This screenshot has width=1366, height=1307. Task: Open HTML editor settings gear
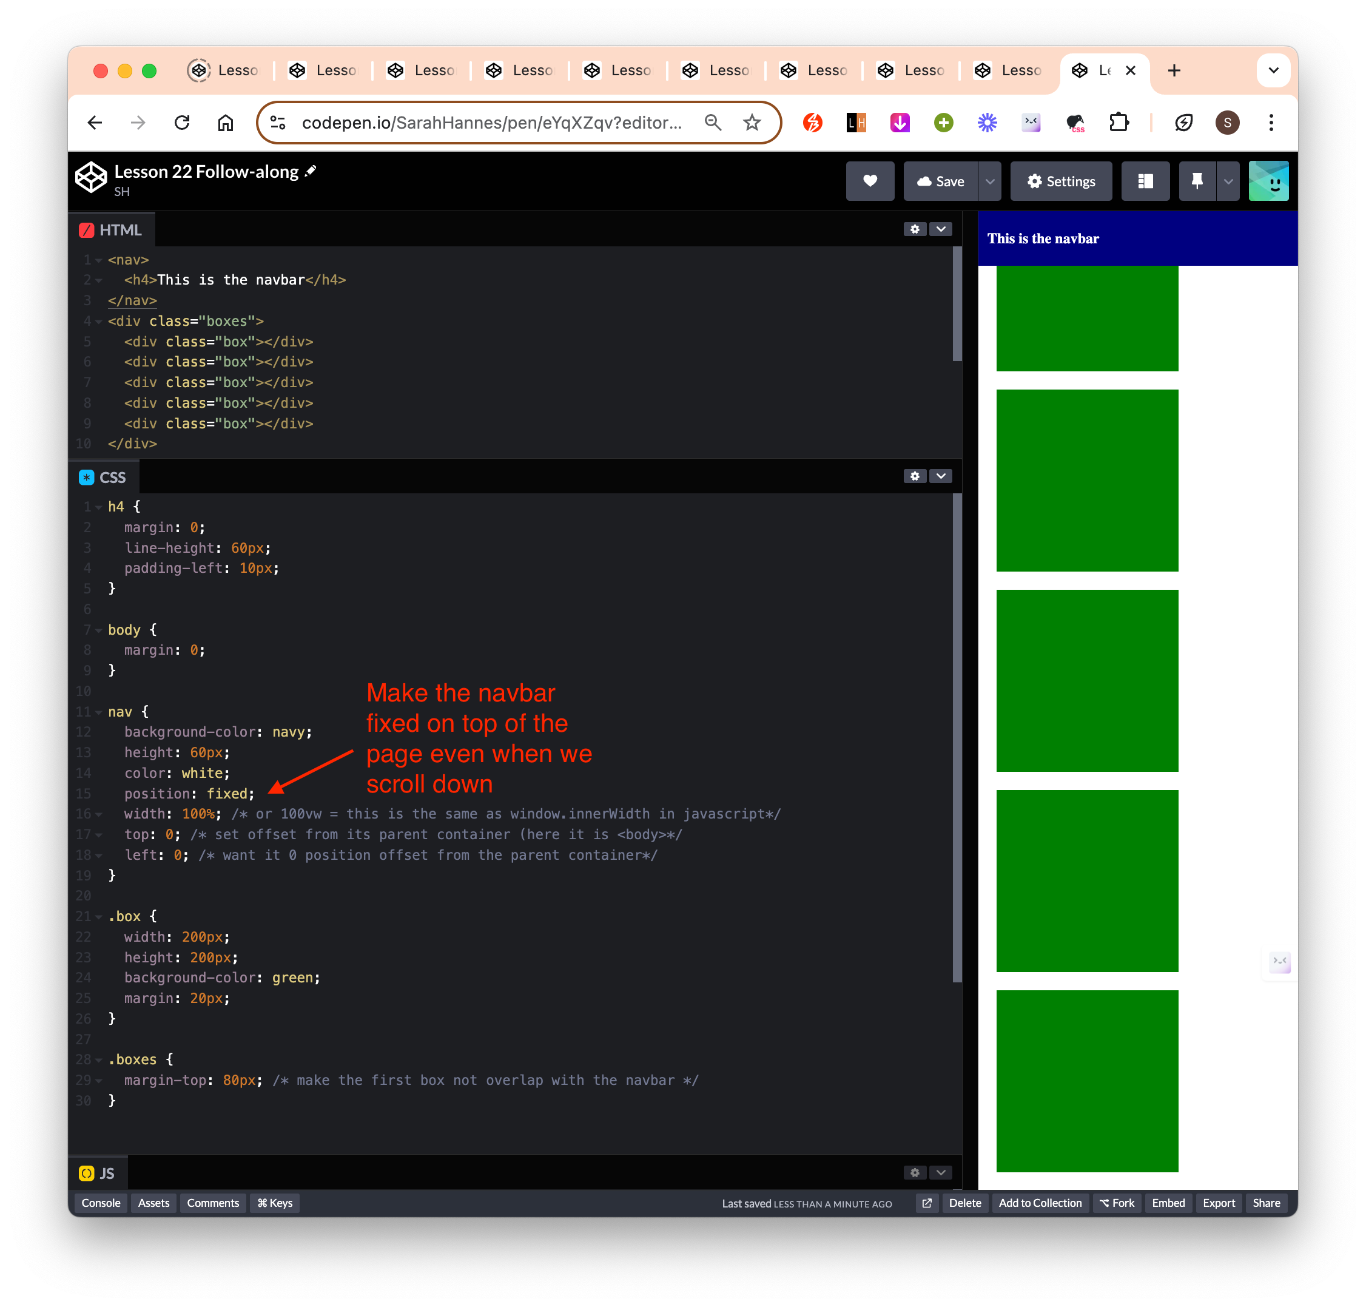click(914, 229)
